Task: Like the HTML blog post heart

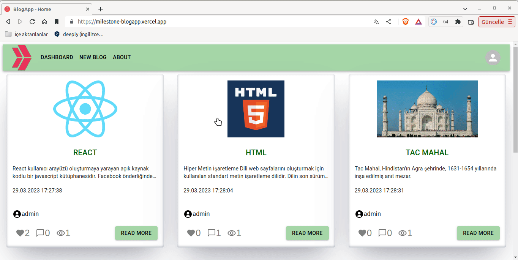Action: coord(191,233)
